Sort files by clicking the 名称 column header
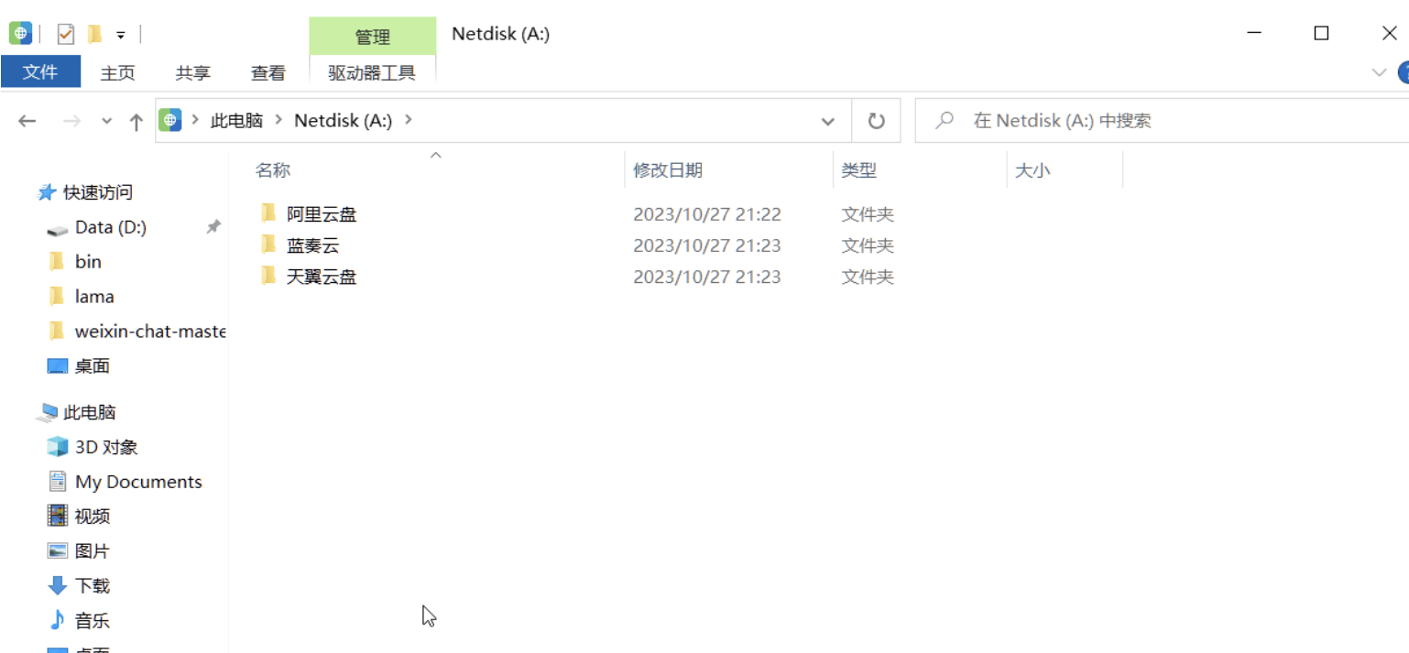 click(272, 169)
